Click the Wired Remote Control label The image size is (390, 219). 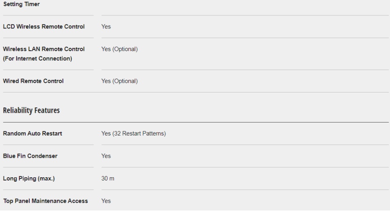click(x=33, y=81)
